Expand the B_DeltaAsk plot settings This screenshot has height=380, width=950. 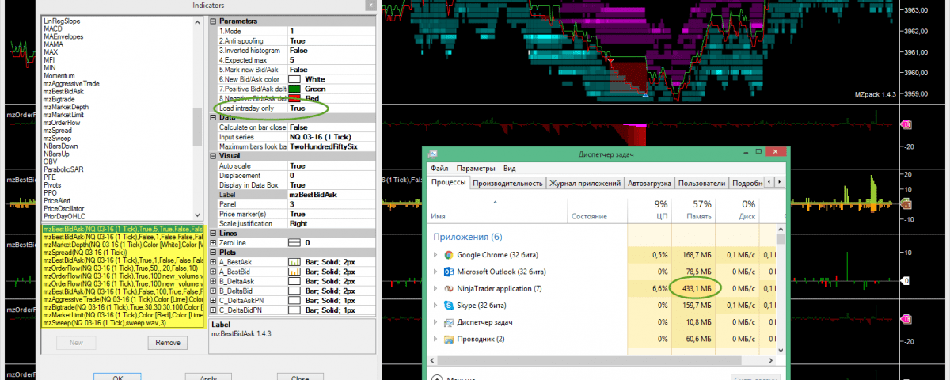coord(213,281)
